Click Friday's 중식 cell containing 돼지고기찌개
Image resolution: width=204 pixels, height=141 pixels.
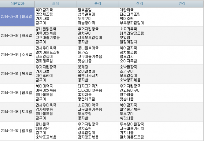98,93
